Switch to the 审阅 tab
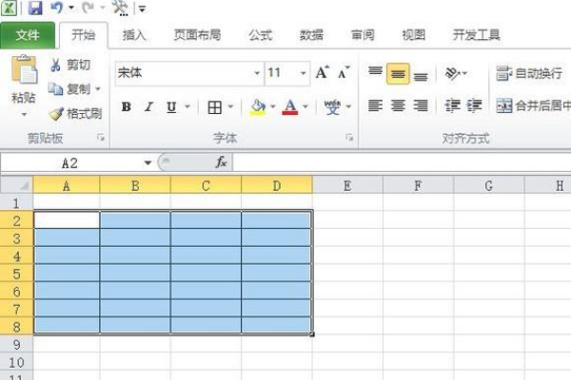Screen dimensions: 571x380 (x=363, y=35)
